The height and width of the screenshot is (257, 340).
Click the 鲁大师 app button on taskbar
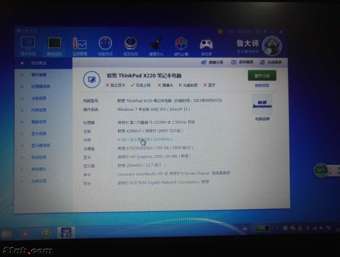[x=66, y=233]
